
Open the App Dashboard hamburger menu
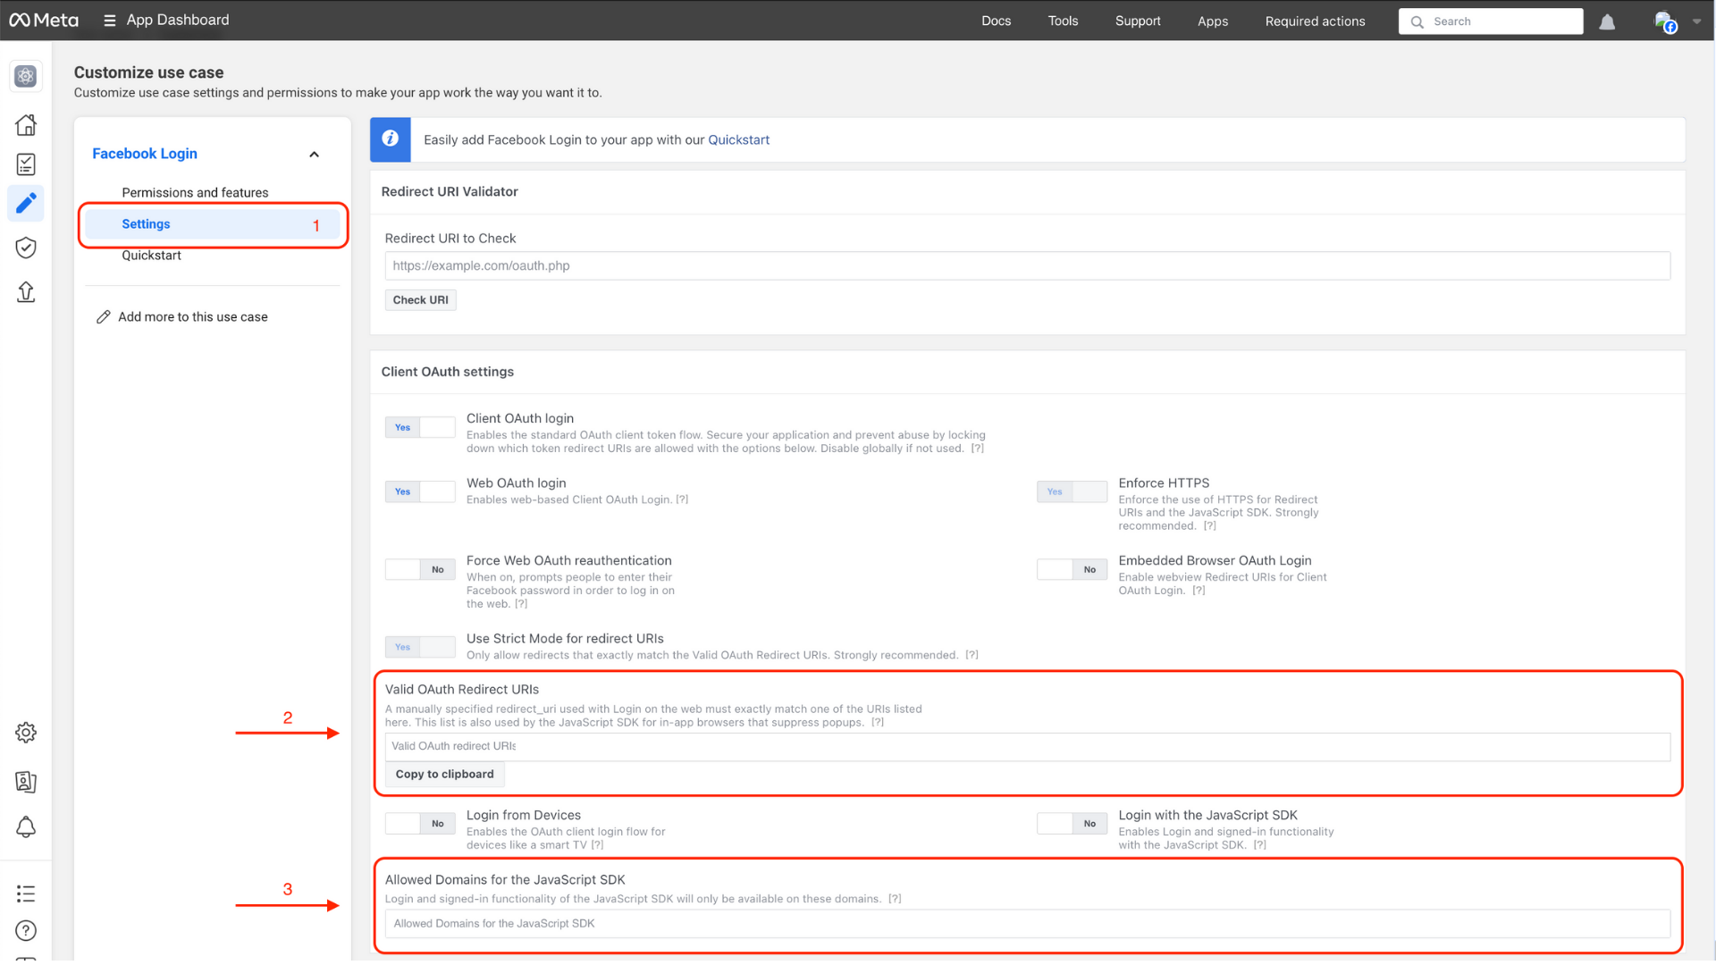(109, 21)
